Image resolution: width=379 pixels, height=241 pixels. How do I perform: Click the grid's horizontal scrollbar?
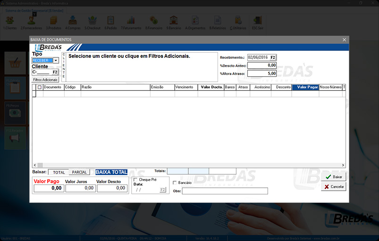tap(189, 165)
